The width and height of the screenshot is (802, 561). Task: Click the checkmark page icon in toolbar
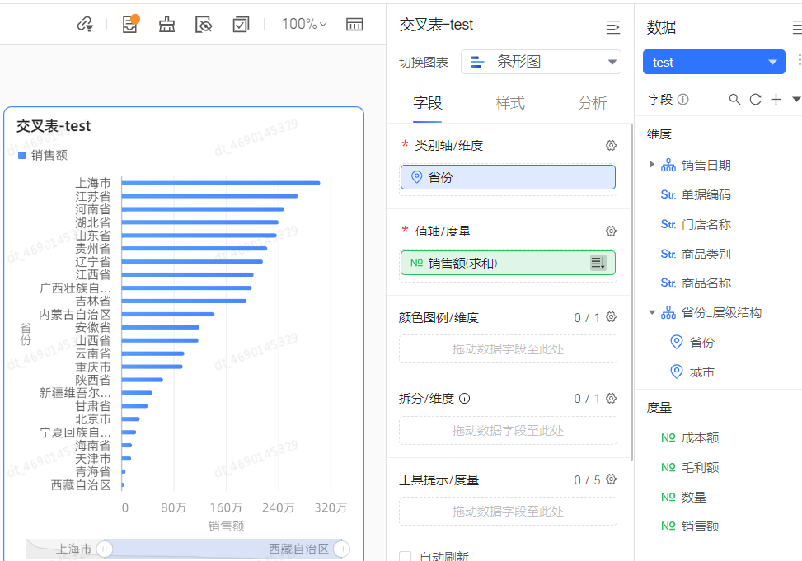coord(241,24)
